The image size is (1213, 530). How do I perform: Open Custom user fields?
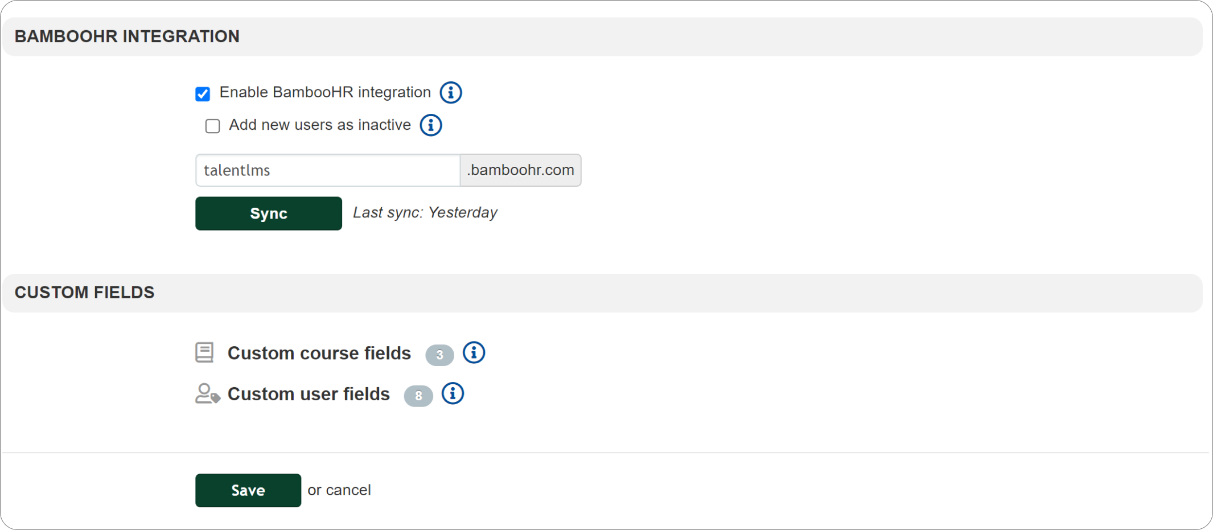click(x=309, y=394)
